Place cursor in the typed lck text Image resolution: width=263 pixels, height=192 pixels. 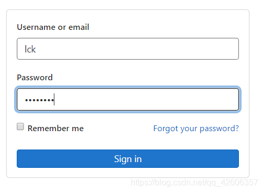(x=30, y=49)
